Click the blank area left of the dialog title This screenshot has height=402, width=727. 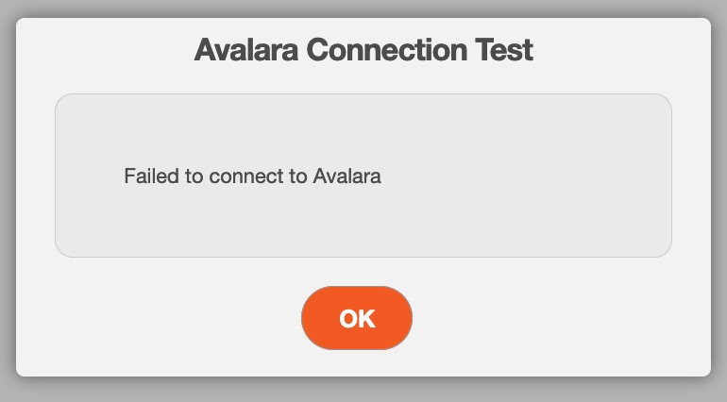104,50
